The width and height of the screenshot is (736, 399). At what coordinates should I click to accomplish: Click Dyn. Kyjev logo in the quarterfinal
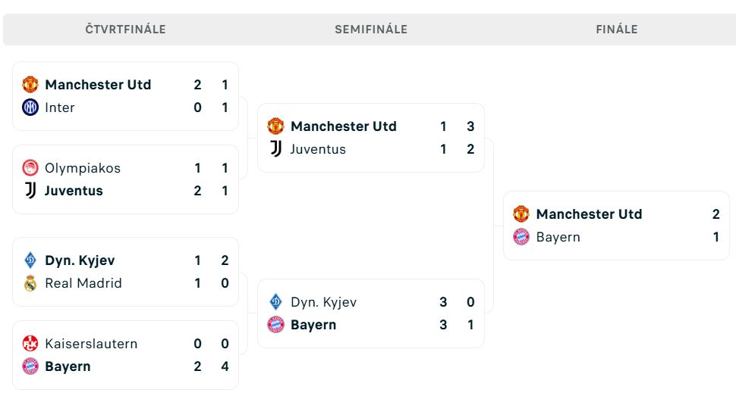tap(30, 260)
